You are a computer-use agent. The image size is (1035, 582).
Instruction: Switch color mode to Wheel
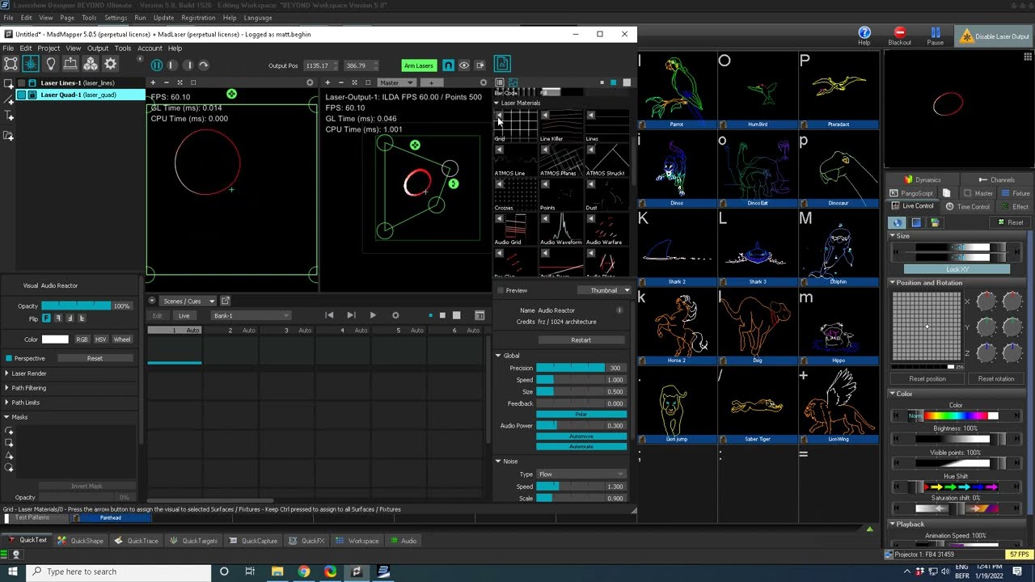coord(122,339)
